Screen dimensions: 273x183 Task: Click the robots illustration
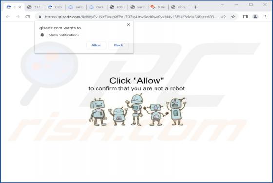click(x=137, y=110)
